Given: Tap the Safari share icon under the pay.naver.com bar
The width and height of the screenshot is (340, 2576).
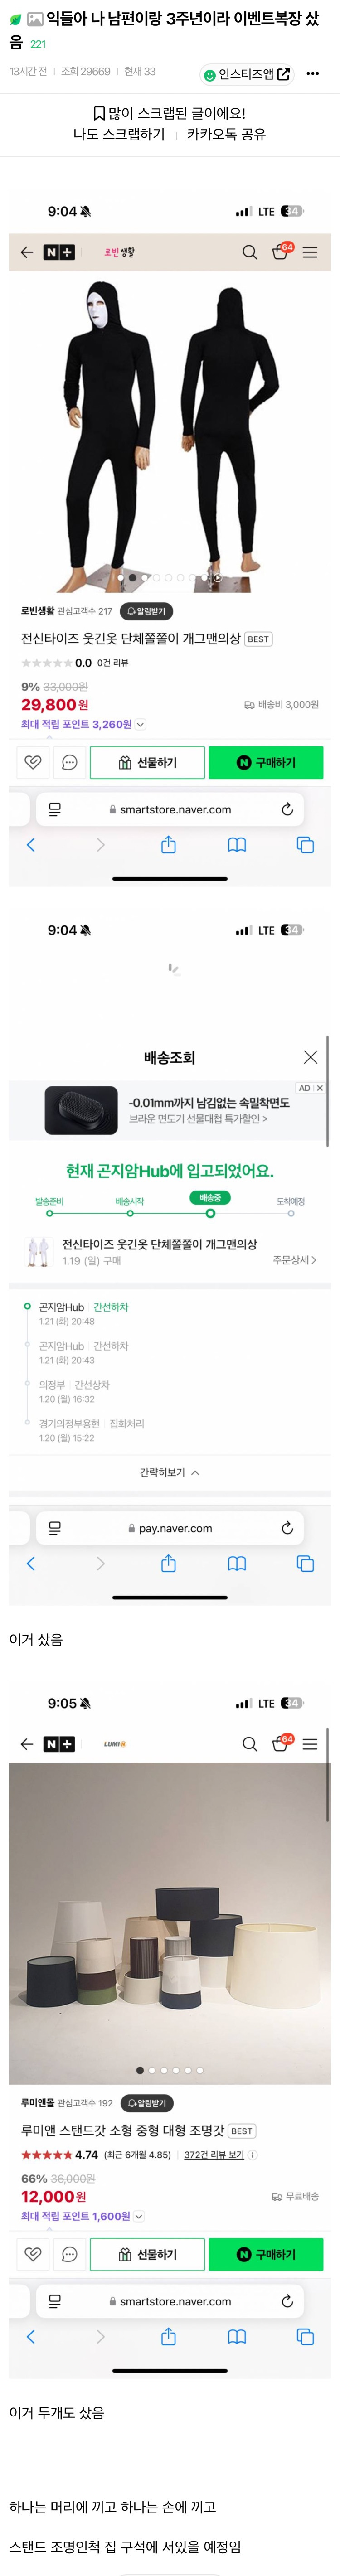Looking at the screenshot, I should click(168, 1563).
